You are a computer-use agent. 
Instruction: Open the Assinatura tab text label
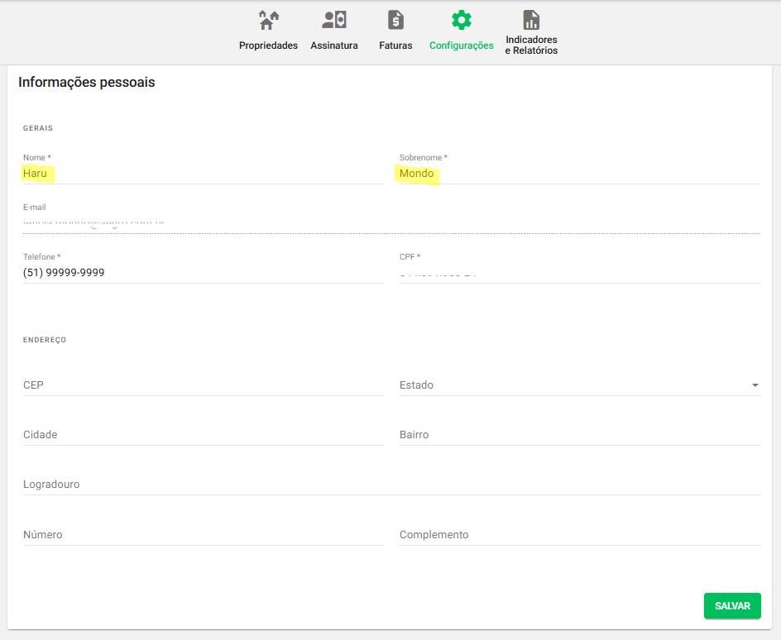point(334,45)
